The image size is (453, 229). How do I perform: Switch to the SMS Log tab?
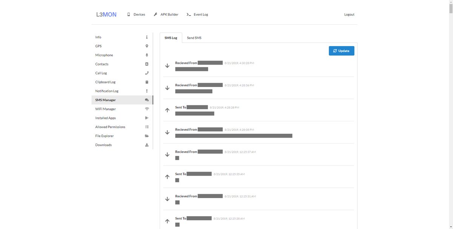171,38
